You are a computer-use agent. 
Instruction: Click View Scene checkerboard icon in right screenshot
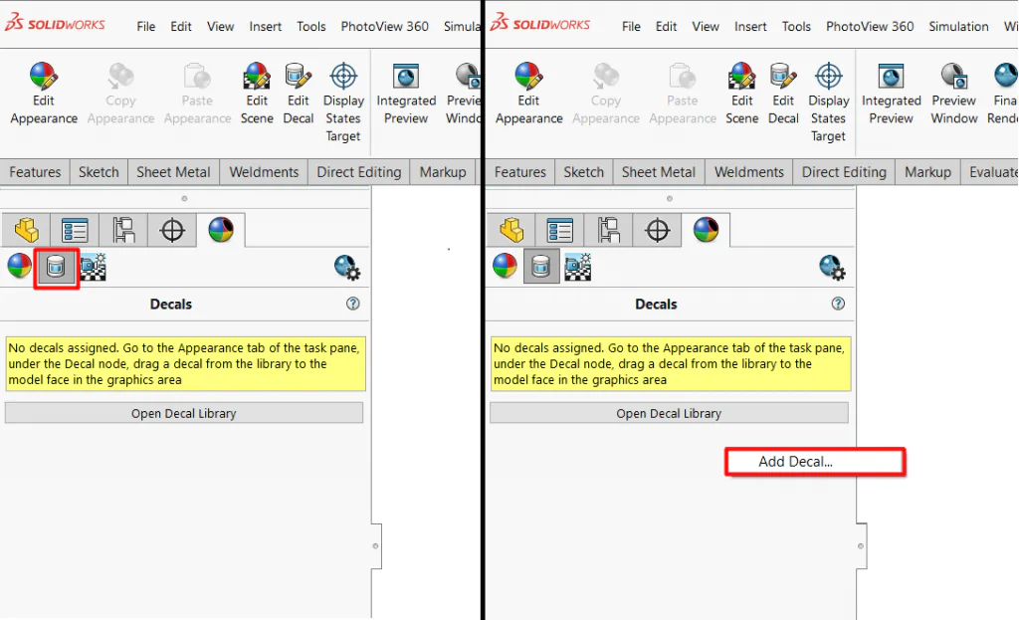578,267
